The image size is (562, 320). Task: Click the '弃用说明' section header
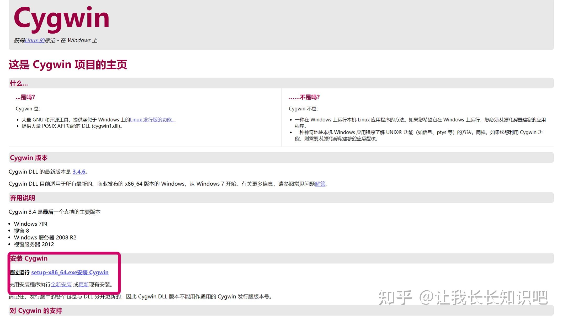tap(22, 198)
